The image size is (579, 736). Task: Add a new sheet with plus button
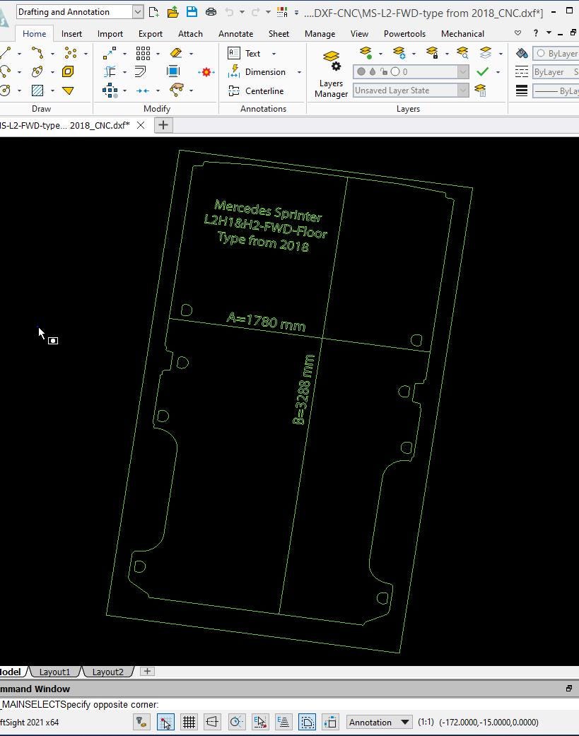point(147,671)
